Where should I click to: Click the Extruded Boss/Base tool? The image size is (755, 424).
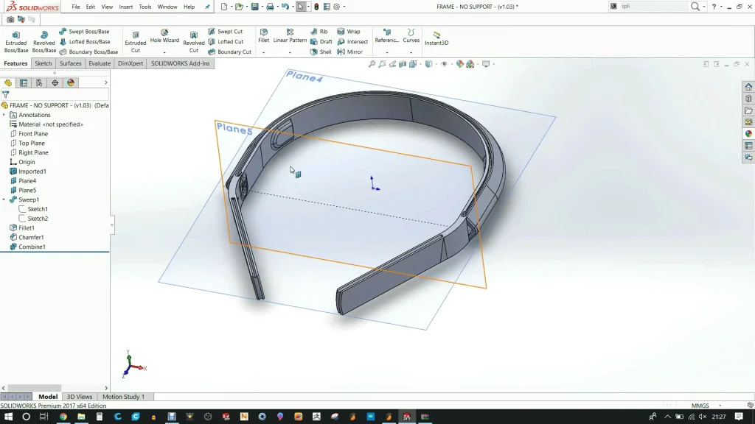pyautogui.click(x=15, y=42)
